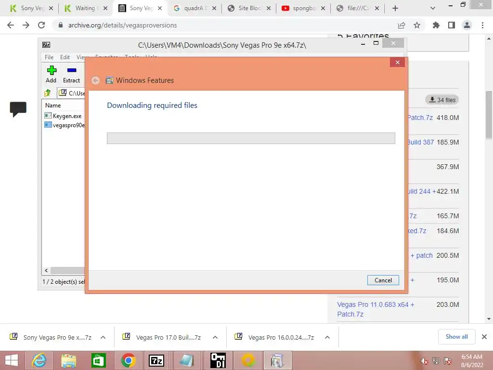Open the Sony Vegas Pro 9e downloaded file
The width and height of the screenshot is (493, 370).
click(50, 337)
